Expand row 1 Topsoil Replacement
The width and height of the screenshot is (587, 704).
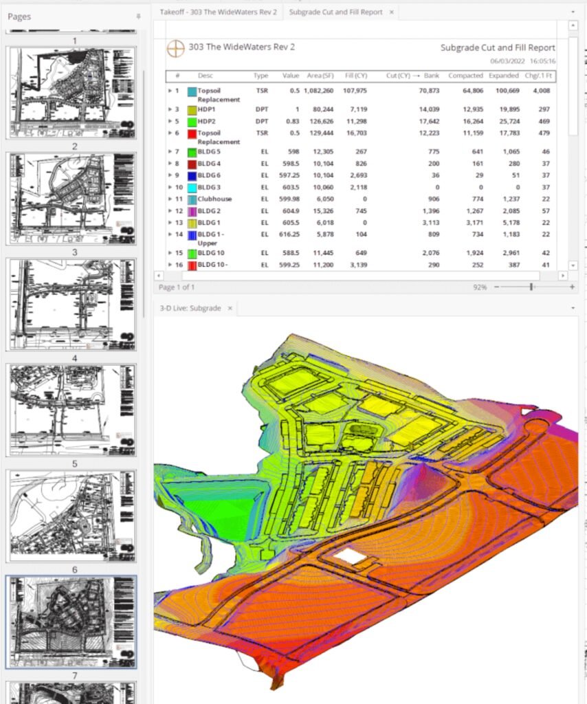pyautogui.click(x=170, y=90)
